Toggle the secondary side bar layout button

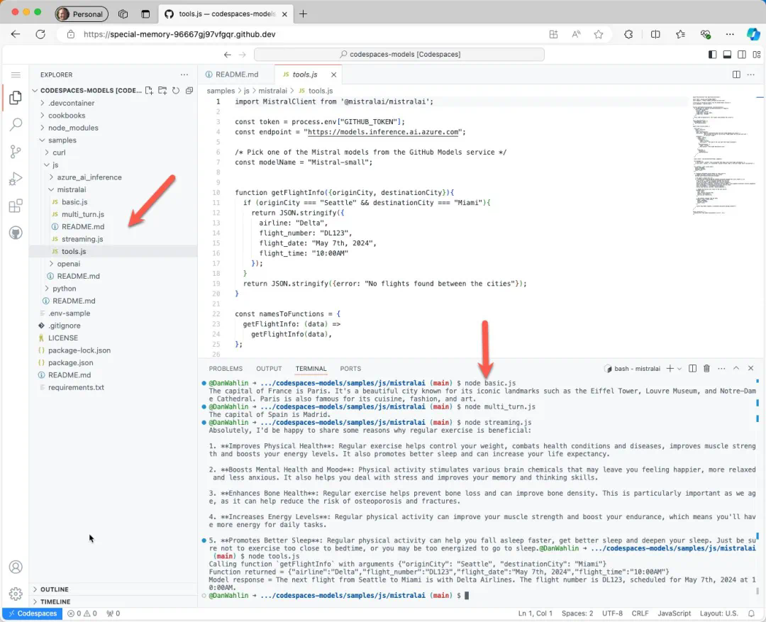pos(741,55)
